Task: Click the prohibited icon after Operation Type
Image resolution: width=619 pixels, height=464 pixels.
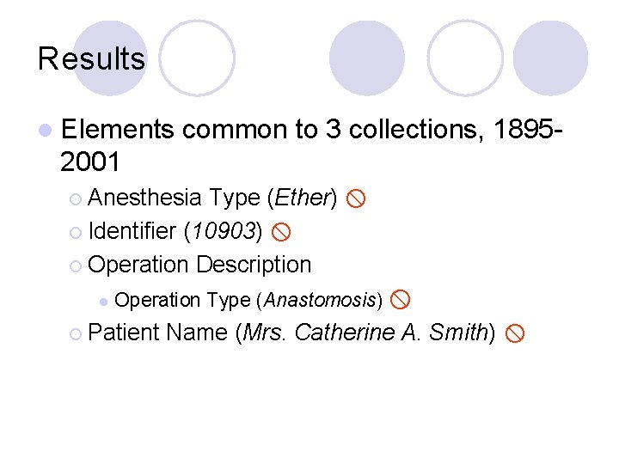Action: (400, 300)
